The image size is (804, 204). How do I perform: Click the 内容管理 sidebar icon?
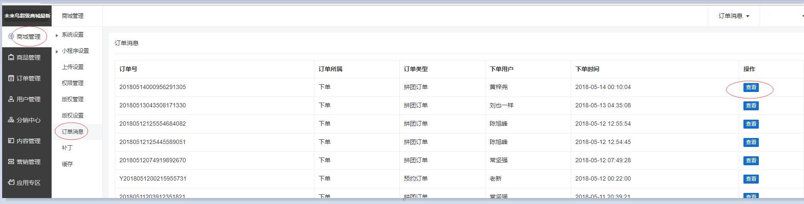point(11,141)
